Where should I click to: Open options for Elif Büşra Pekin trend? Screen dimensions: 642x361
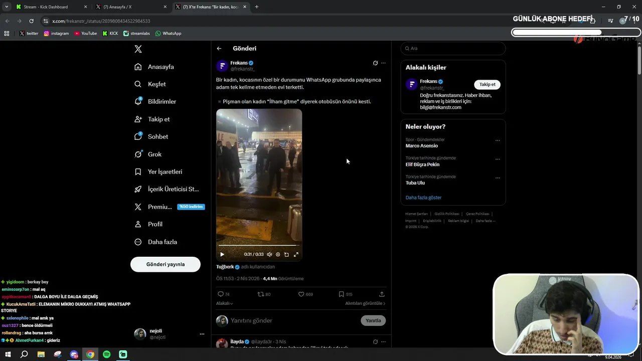point(498,159)
